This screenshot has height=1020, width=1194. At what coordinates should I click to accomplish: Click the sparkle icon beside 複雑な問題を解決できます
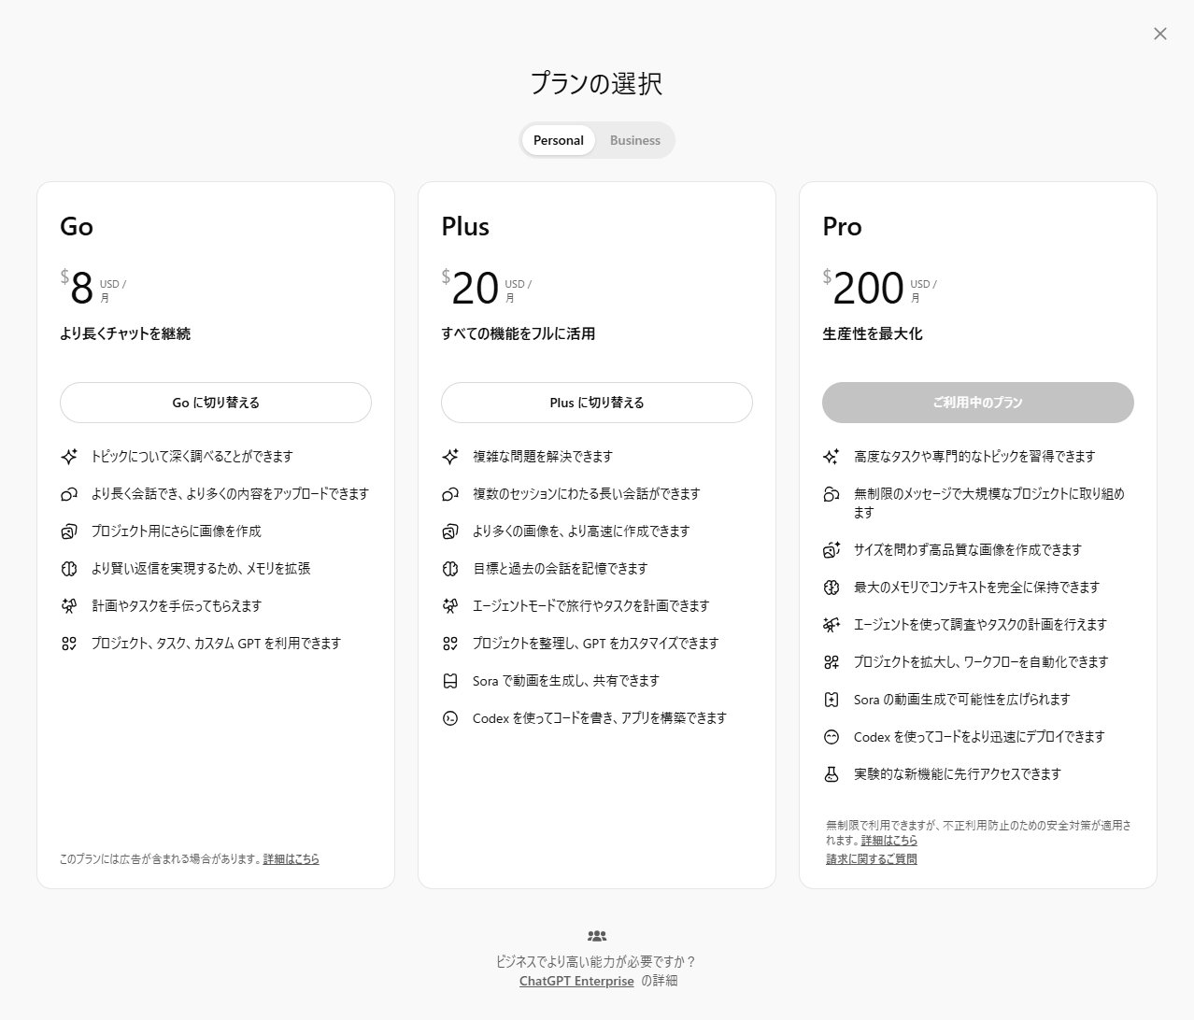tap(449, 457)
